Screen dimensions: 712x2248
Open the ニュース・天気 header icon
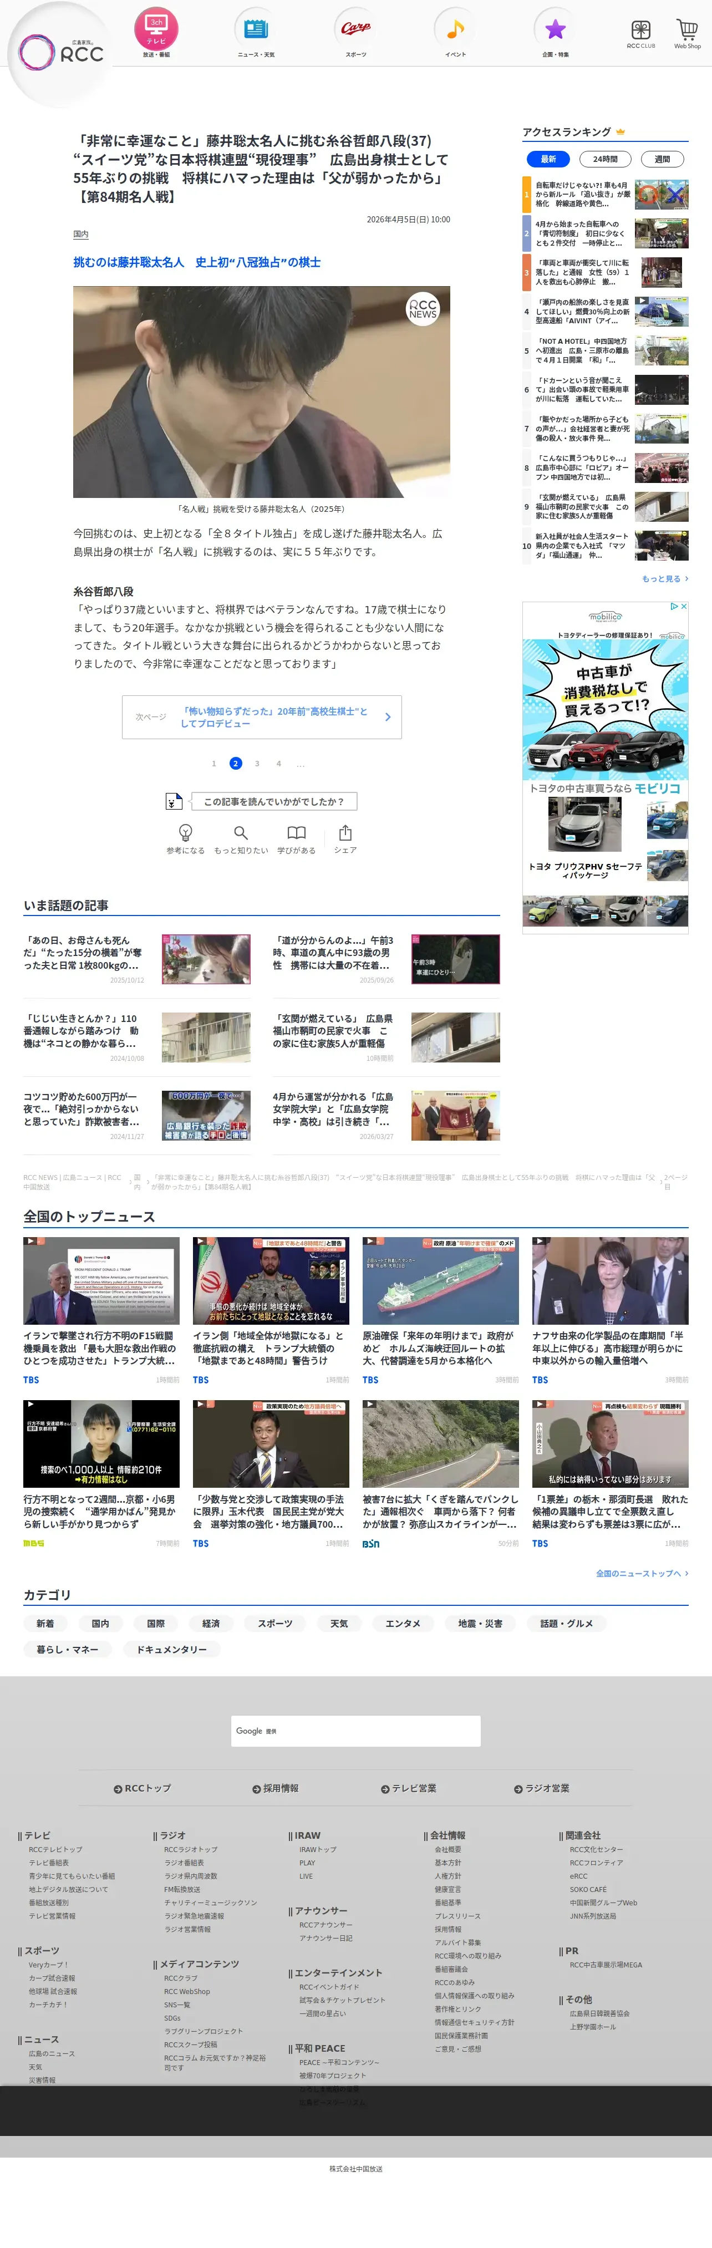tap(256, 33)
